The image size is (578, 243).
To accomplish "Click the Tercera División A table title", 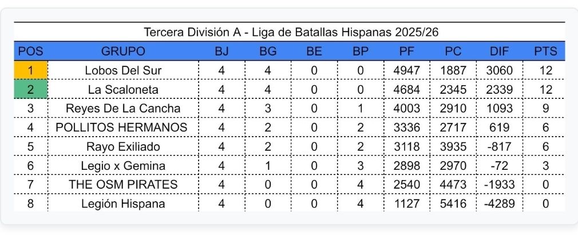I will 291,32.
